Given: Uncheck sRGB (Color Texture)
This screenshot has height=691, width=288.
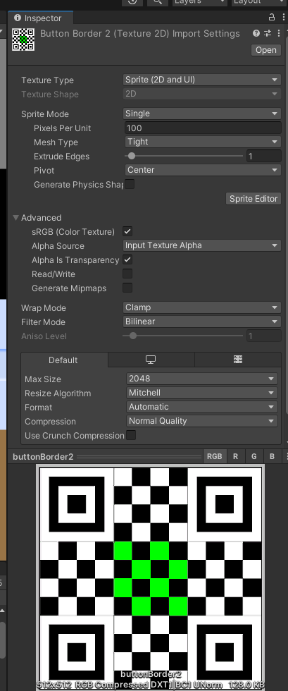Looking at the screenshot, I should tap(127, 231).
